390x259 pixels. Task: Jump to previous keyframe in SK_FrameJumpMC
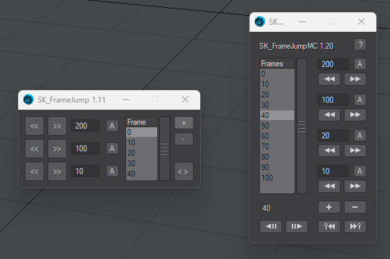click(330, 227)
